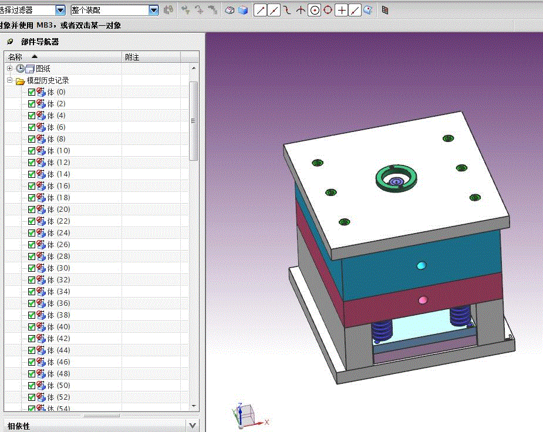Screen dimensions: 543x432
Task: Uncheck the 体 (34) checkbox
Action: [x=32, y=292]
